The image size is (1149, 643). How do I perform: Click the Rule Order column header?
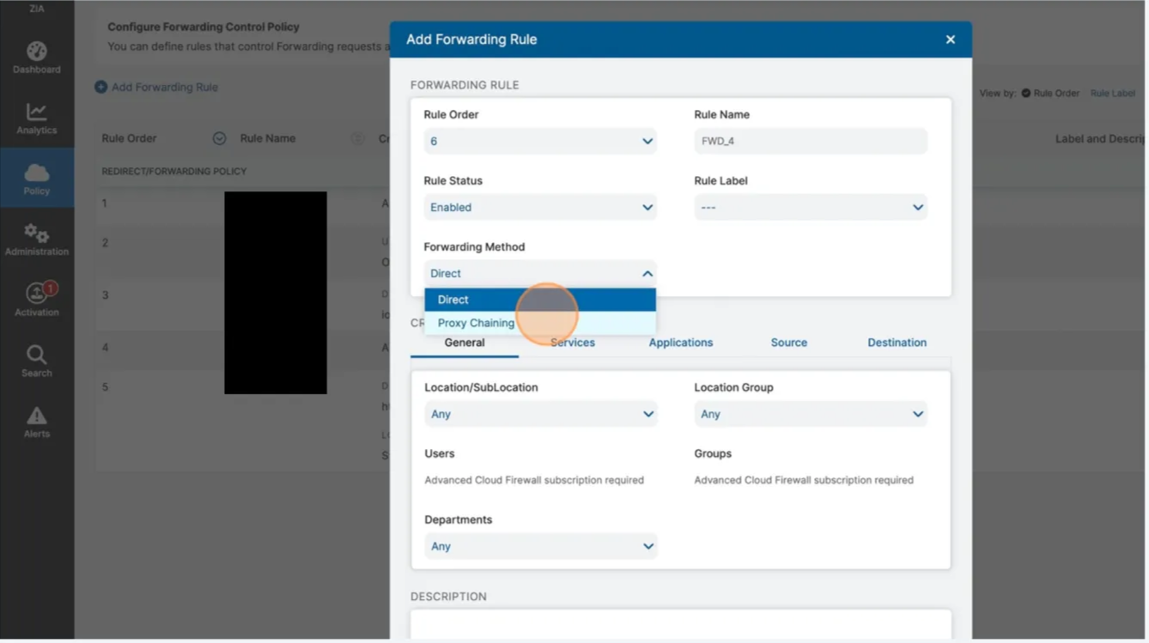pyautogui.click(x=129, y=138)
